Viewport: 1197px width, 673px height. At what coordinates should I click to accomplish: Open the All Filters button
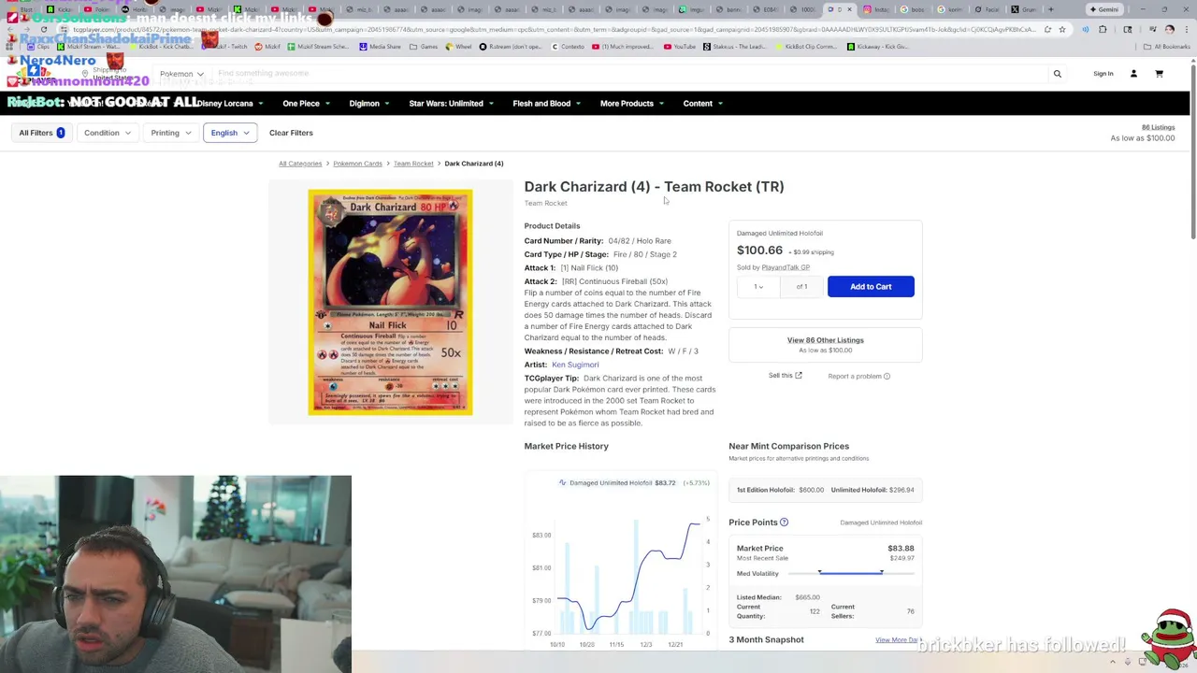click(x=42, y=133)
